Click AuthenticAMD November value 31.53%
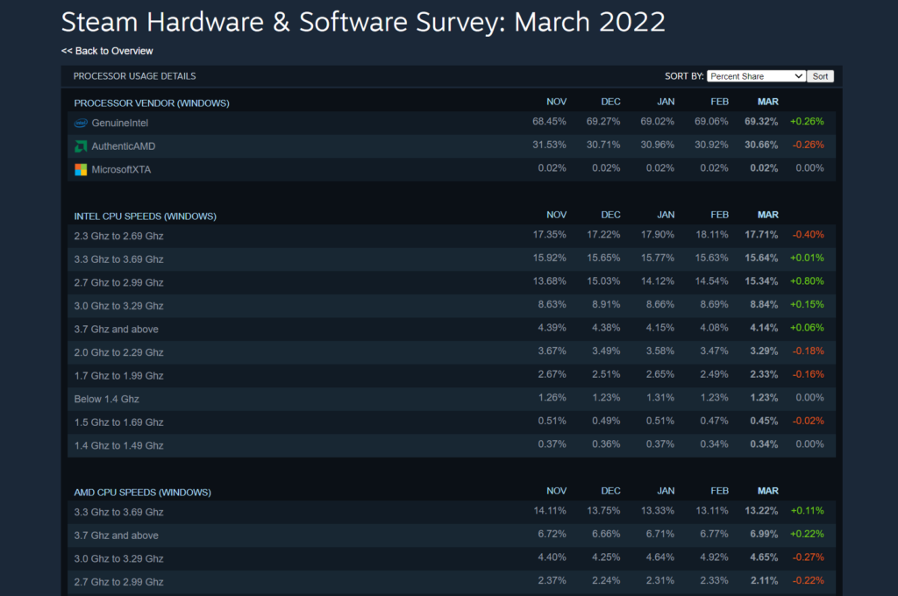 coord(549,145)
